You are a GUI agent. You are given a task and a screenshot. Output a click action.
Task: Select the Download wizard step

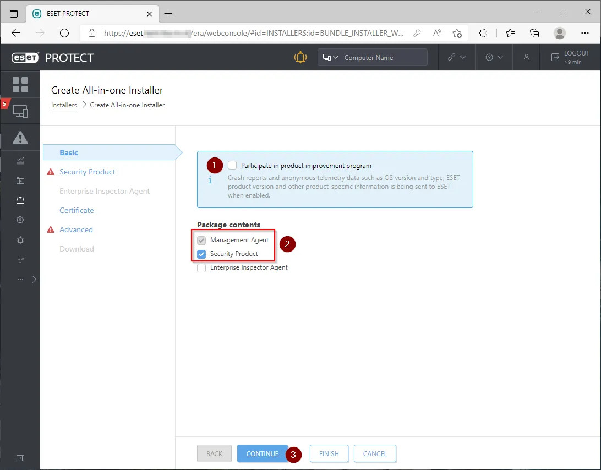(77, 249)
